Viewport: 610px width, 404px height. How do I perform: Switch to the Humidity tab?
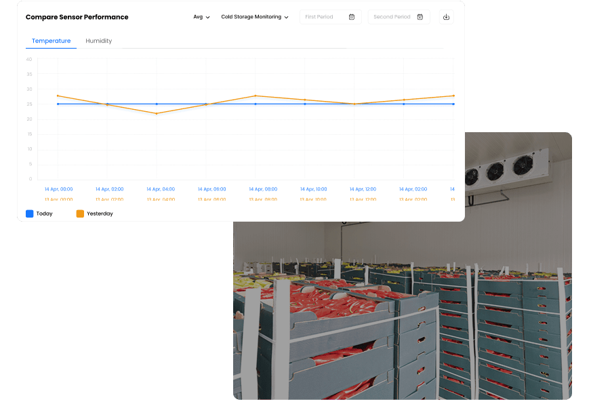click(x=99, y=41)
